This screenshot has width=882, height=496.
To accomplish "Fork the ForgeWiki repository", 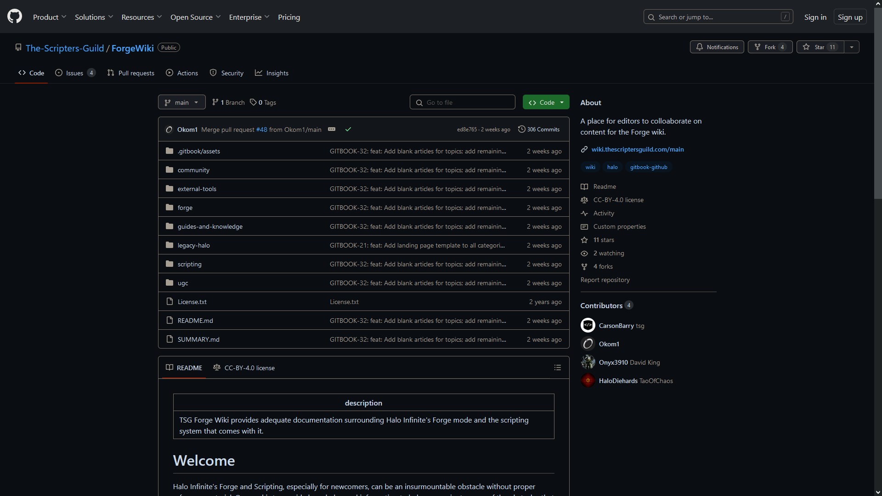I will click(770, 47).
